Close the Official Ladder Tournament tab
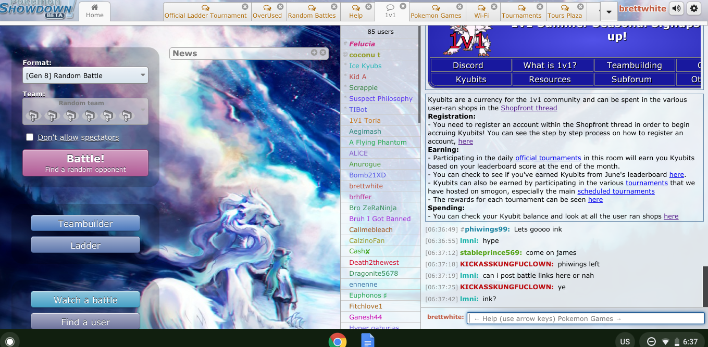708x347 pixels. (245, 7)
